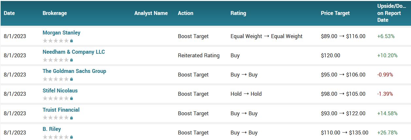Image resolution: width=411 pixels, height=140 pixels.
Task: Sort by the Rating column header
Action: pyautogui.click(x=238, y=13)
